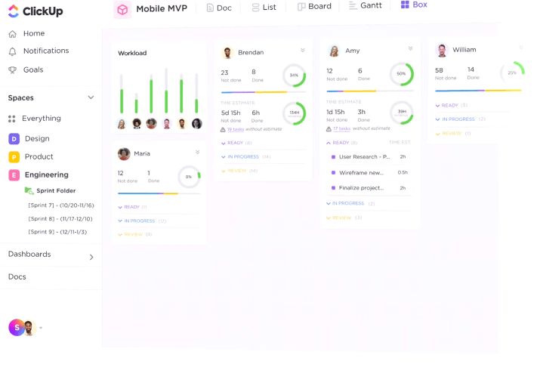Click Brendan's avatar in his card
Viewport: 540px width, 386px height.
[x=227, y=53]
